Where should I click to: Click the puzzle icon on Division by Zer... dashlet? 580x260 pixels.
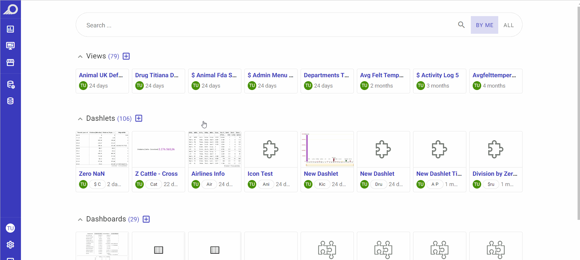coord(495,149)
